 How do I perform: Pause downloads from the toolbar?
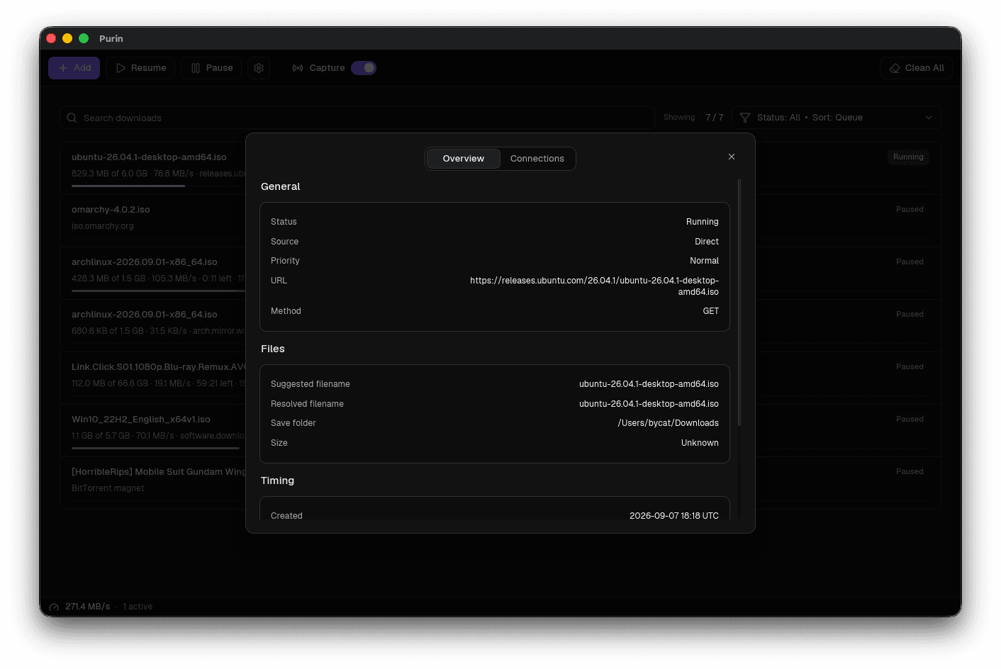point(211,68)
